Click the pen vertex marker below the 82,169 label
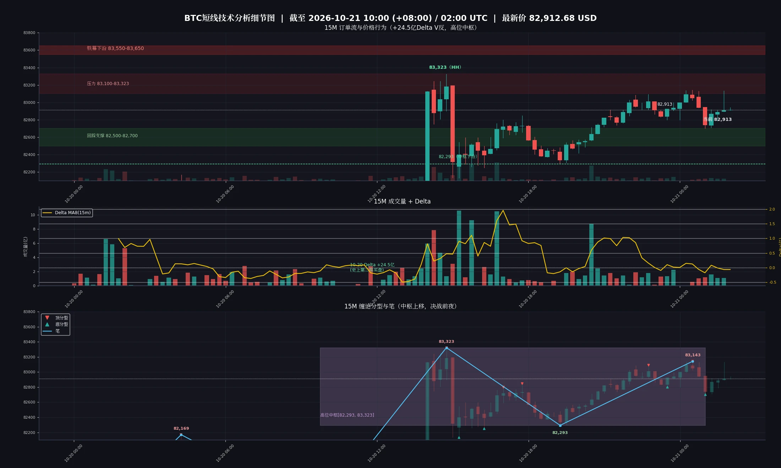 (x=181, y=435)
